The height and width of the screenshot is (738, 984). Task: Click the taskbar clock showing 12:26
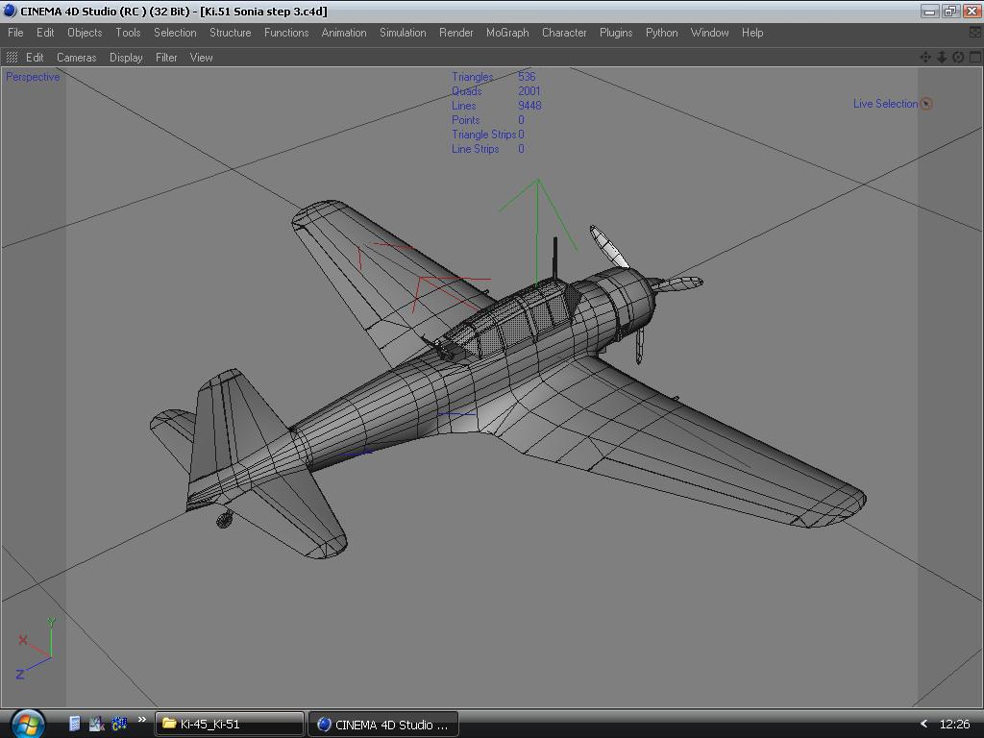(x=954, y=724)
